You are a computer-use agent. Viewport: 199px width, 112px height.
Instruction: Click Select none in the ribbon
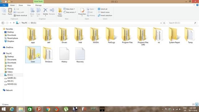click(104, 12)
